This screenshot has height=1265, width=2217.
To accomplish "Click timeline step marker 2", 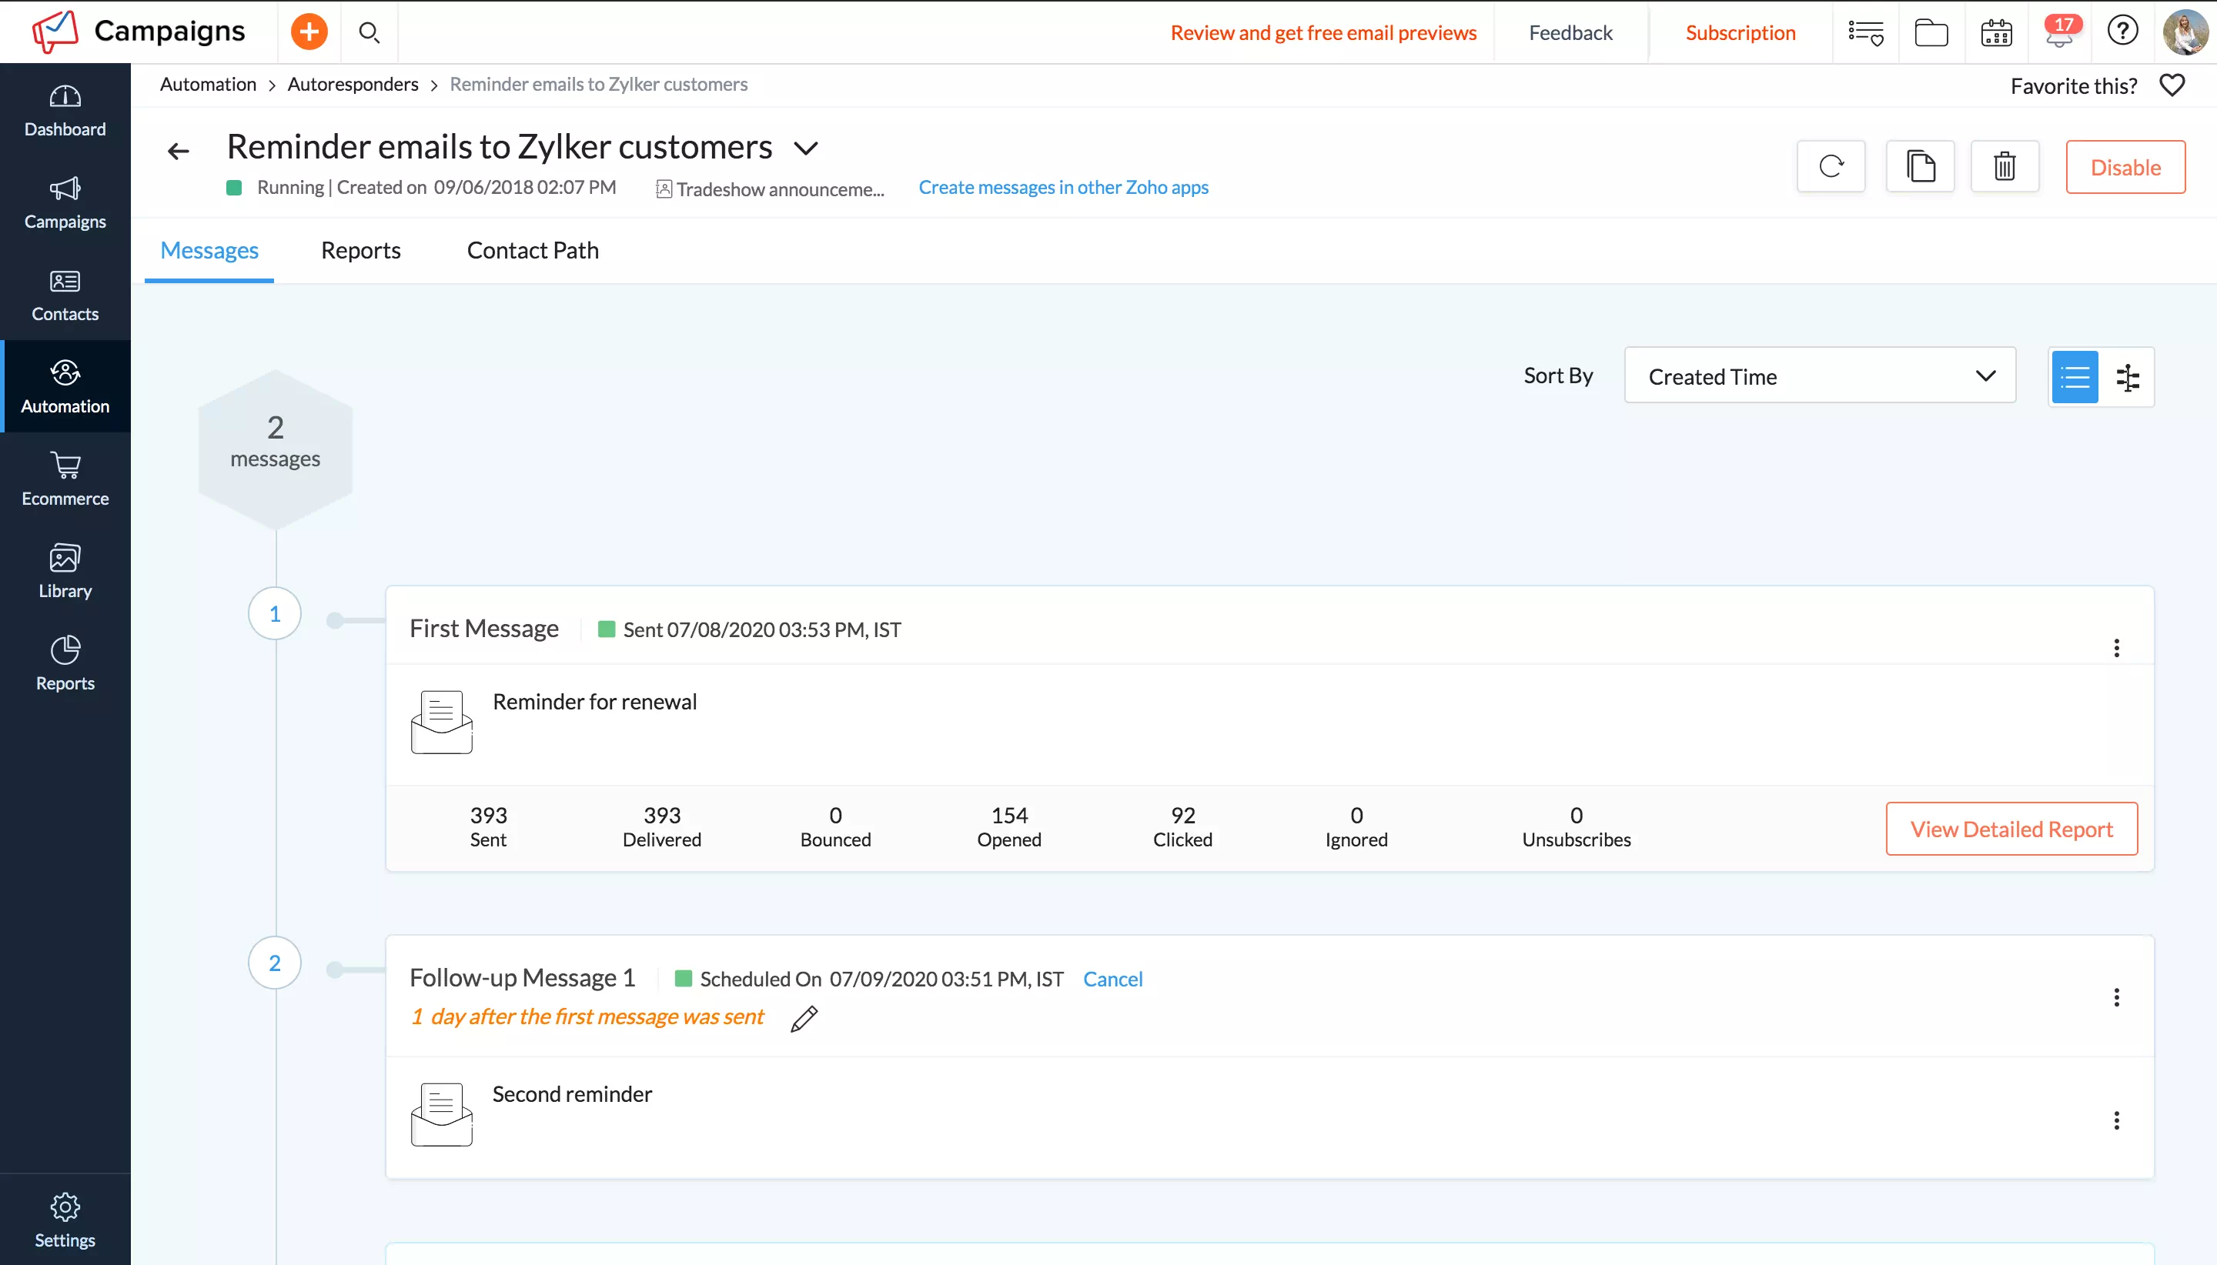I will 275,963.
